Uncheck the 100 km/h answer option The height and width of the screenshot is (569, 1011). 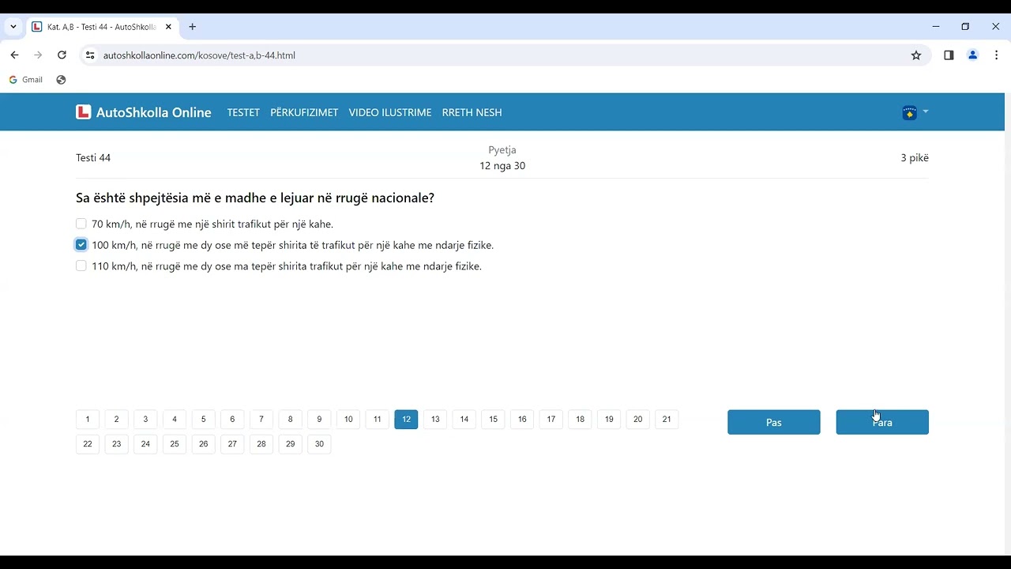coord(81,245)
